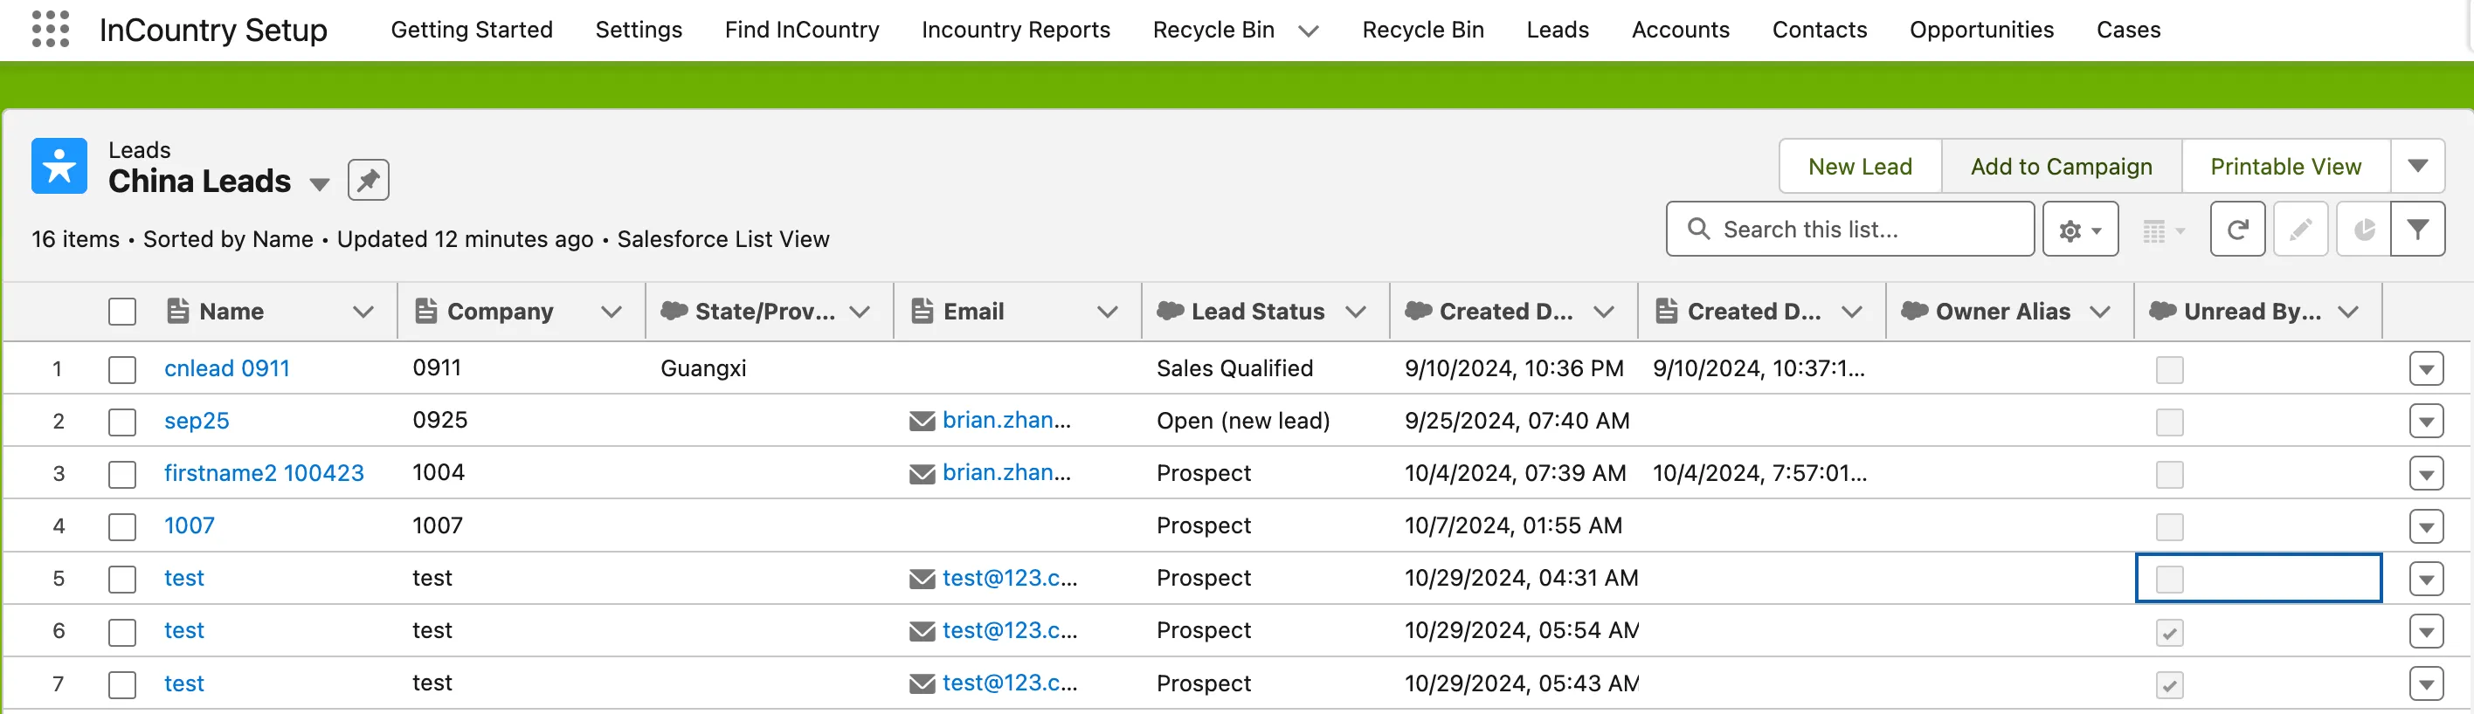Open the Lead Status column menu
The height and width of the screenshot is (714, 2474).
(1355, 312)
